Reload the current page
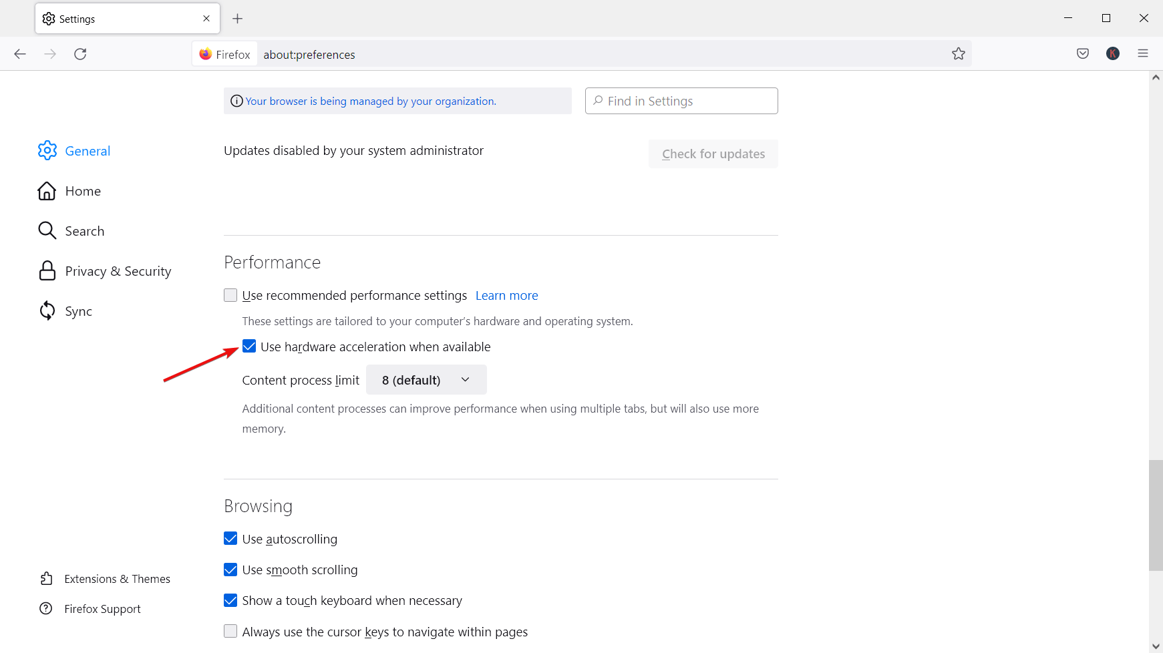The image size is (1163, 653). coord(80,53)
